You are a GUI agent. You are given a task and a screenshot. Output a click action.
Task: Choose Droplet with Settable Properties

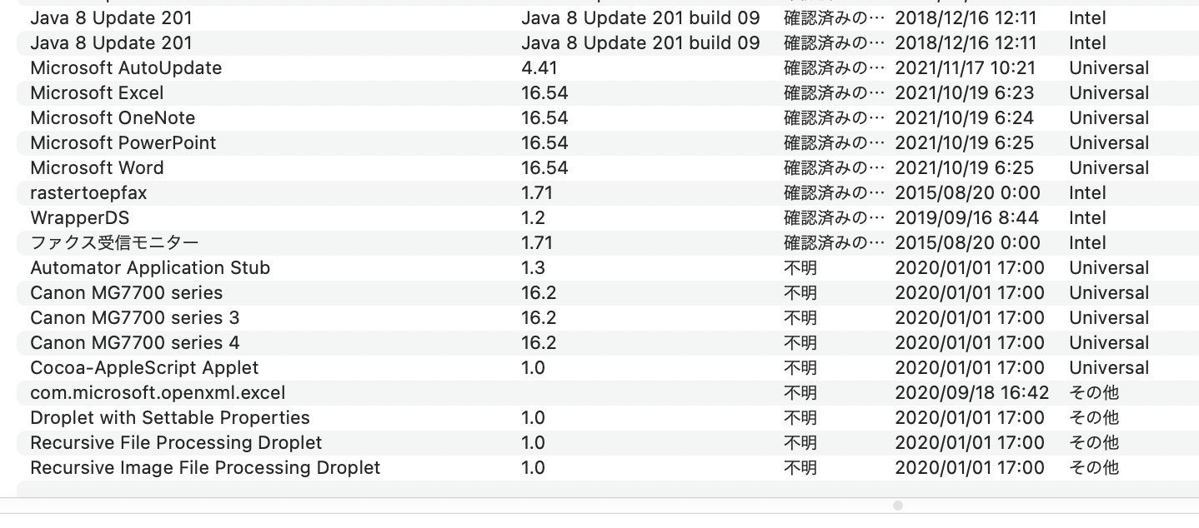point(170,418)
